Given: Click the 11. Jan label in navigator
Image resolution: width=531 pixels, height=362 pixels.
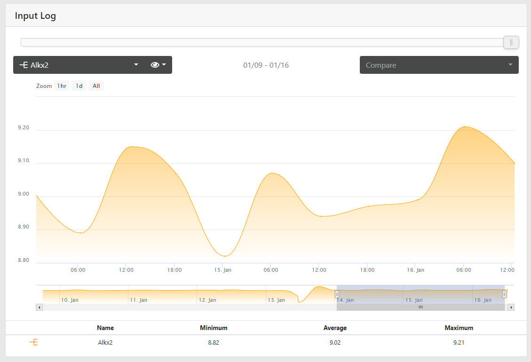Looking at the screenshot, I should (x=138, y=300).
